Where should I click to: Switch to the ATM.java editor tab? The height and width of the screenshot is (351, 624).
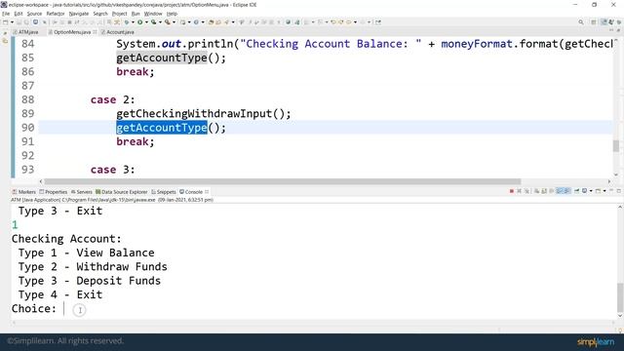(x=26, y=32)
